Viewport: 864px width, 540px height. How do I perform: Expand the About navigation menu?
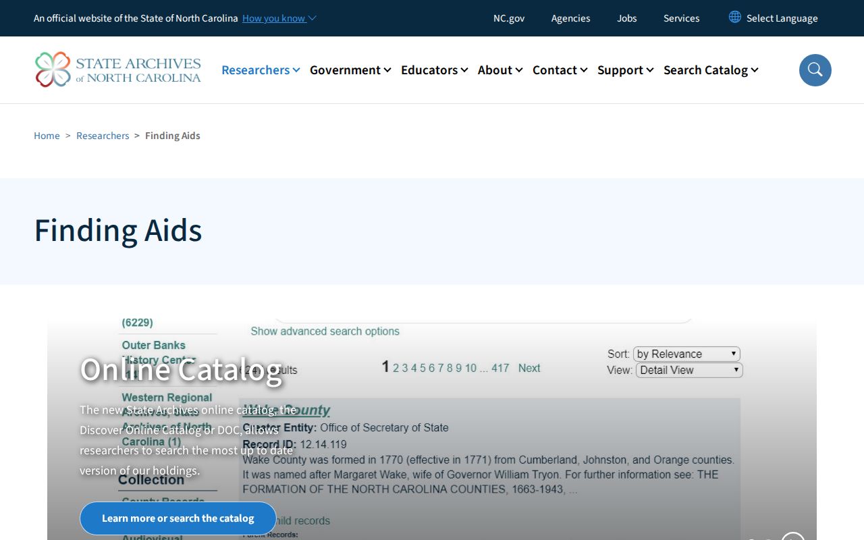pyautogui.click(x=500, y=70)
